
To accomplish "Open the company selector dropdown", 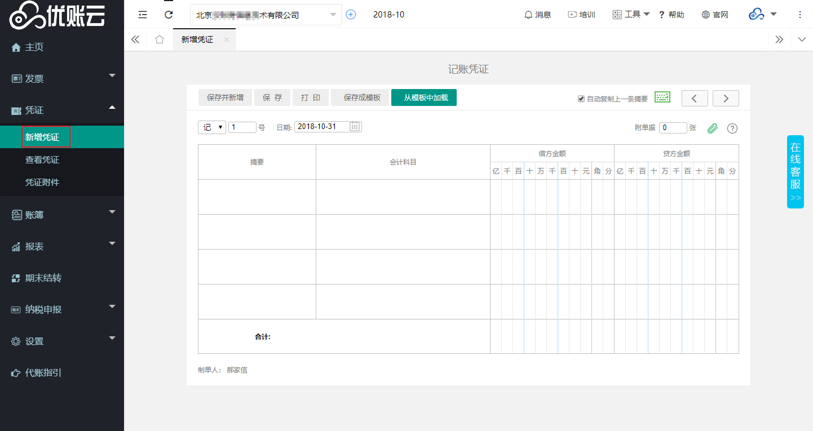I will (x=266, y=15).
